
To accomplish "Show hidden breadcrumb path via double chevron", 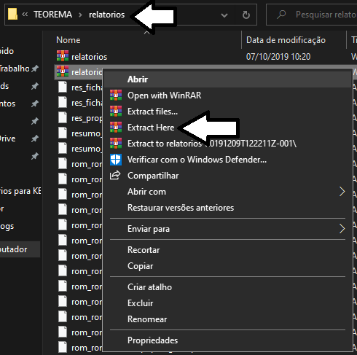I will pyautogui.click(x=25, y=15).
